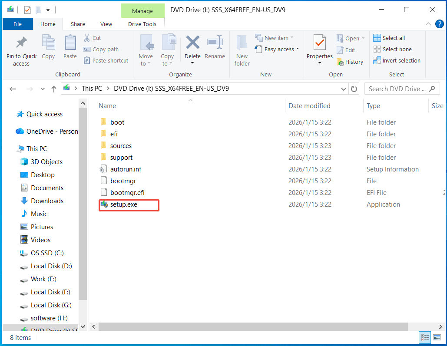The image size is (447, 346).
Task: Open the Help question mark icon
Action: click(439, 24)
